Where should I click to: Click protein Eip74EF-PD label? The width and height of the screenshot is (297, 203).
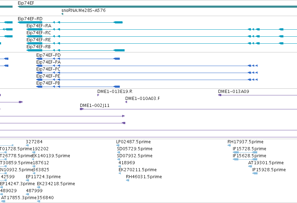tap(49, 55)
